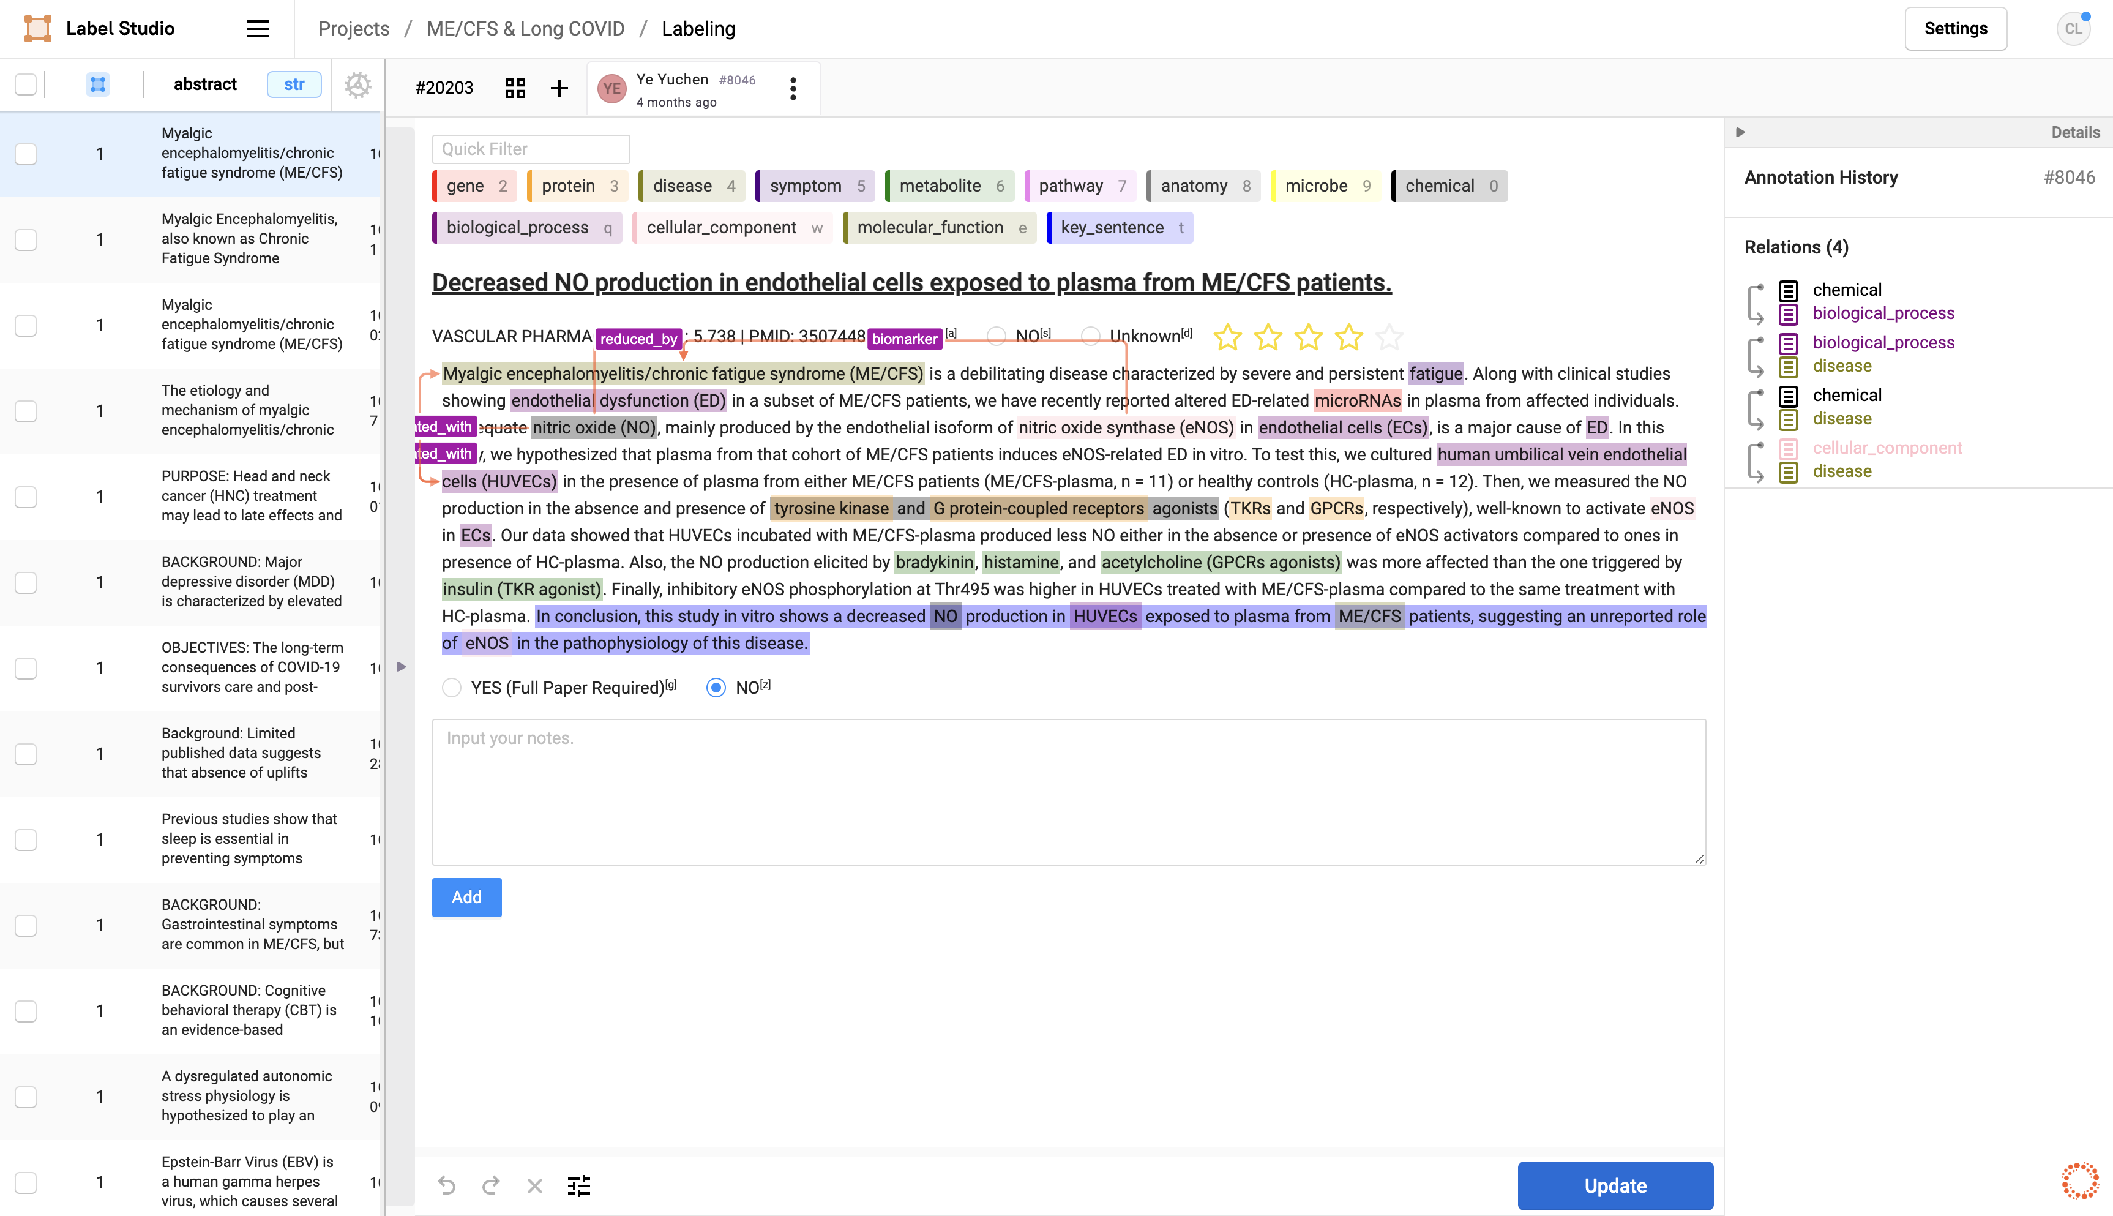Open the hamburger menu beside Label Studio

click(x=257, y=28)
